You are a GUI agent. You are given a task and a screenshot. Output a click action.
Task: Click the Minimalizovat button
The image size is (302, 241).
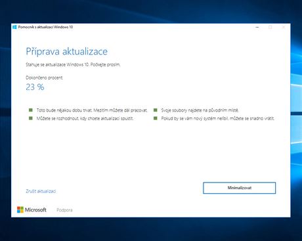pyautogui.click(x=239, y=188)
